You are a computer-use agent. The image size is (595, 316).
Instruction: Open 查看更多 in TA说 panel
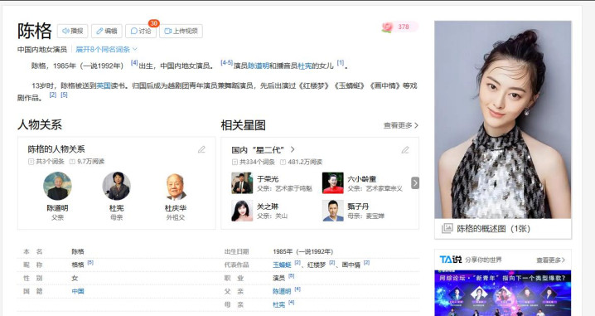click(x=550, y=260)
